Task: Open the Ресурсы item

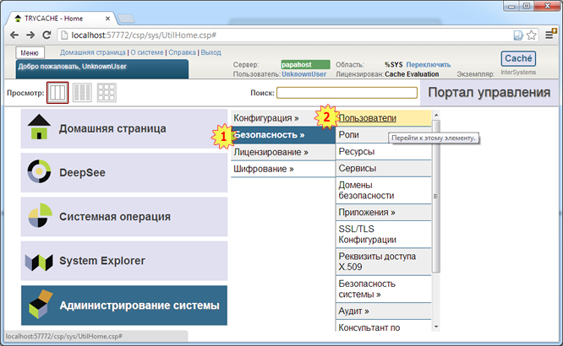Action: (384, 152)
